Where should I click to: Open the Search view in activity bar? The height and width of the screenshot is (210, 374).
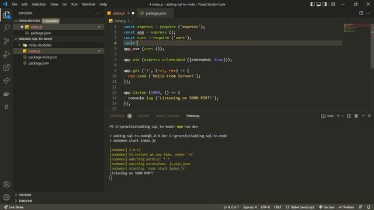(6, 28)
